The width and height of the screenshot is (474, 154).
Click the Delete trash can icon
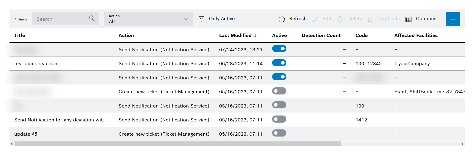coord(340,19)
